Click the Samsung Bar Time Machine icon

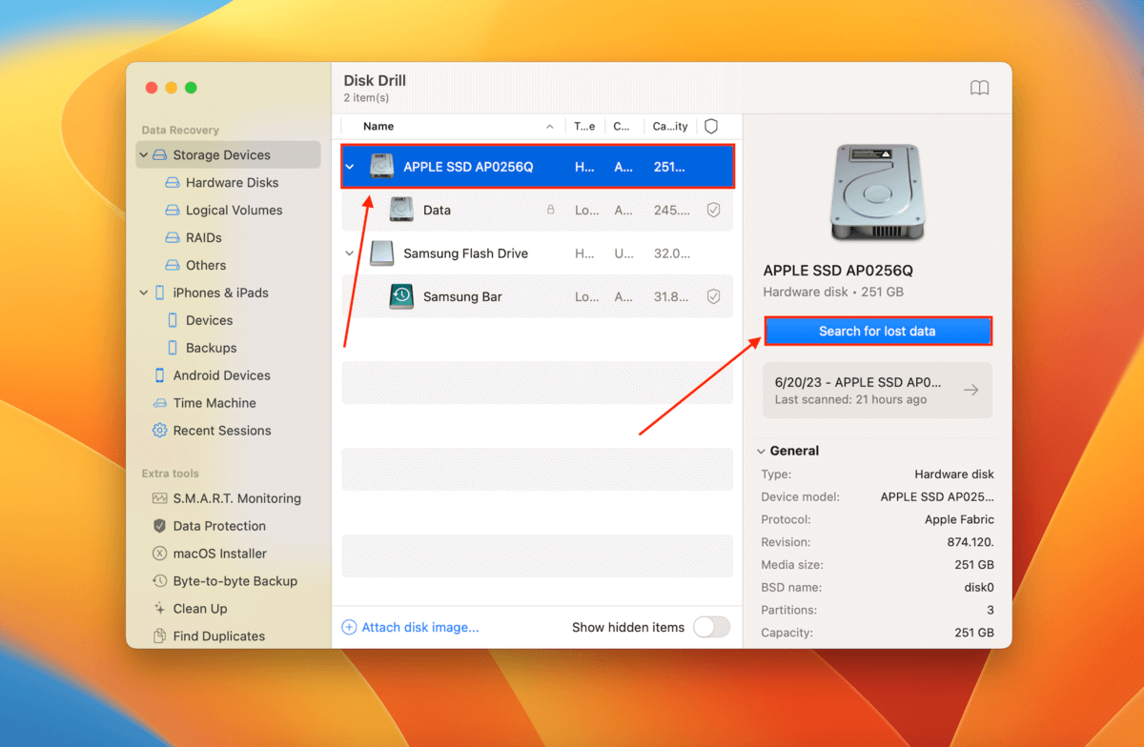tap(401, 297)
